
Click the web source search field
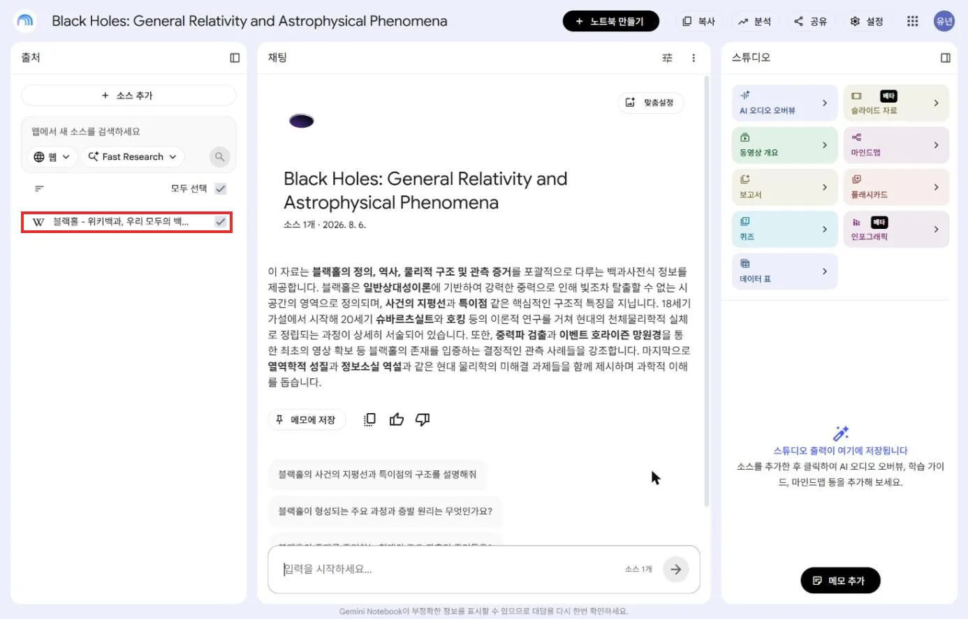tap(129, 132)
